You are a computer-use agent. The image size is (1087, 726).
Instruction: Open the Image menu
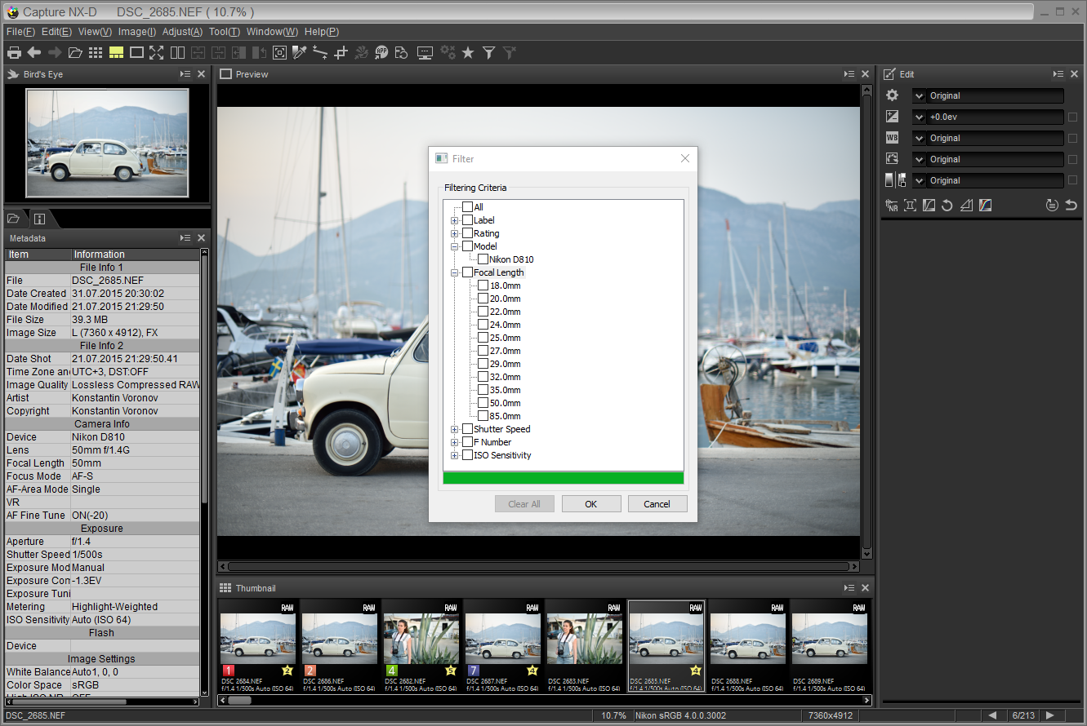tap(136, 32)
